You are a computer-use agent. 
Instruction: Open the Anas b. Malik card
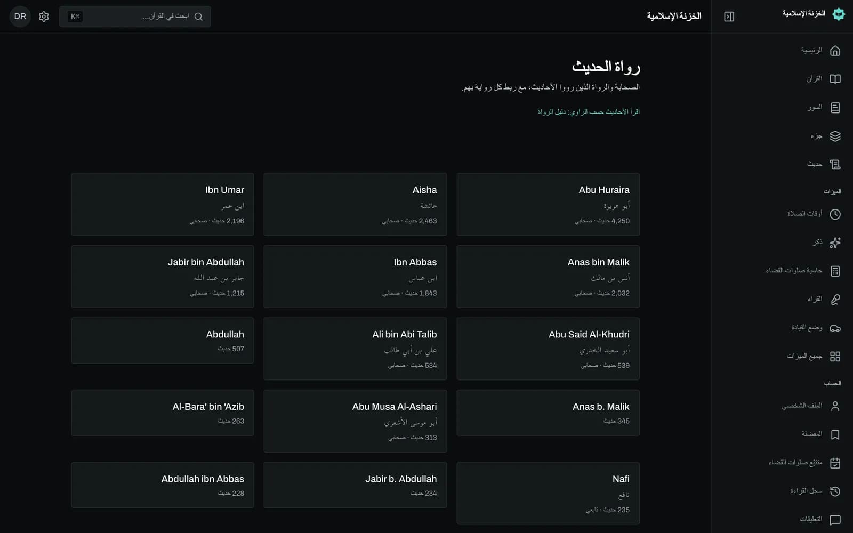point(548,413)
